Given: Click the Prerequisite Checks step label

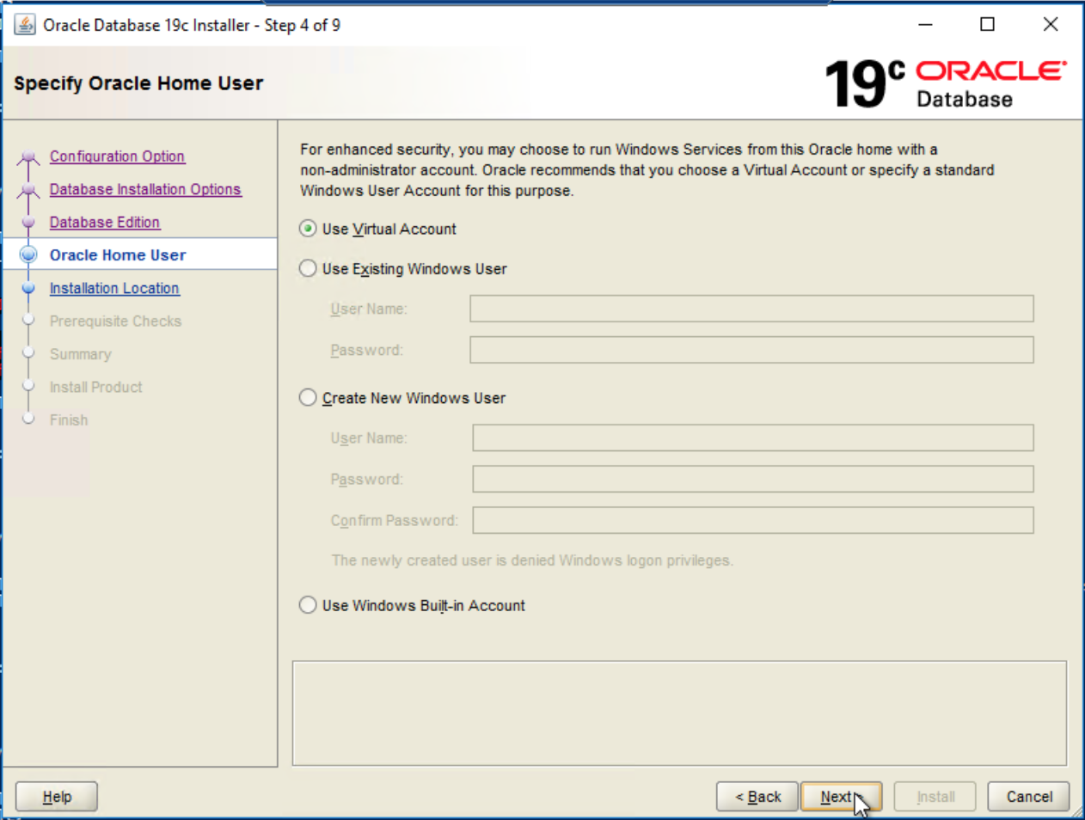Looking at the screenshot, I should pos(115,321).
